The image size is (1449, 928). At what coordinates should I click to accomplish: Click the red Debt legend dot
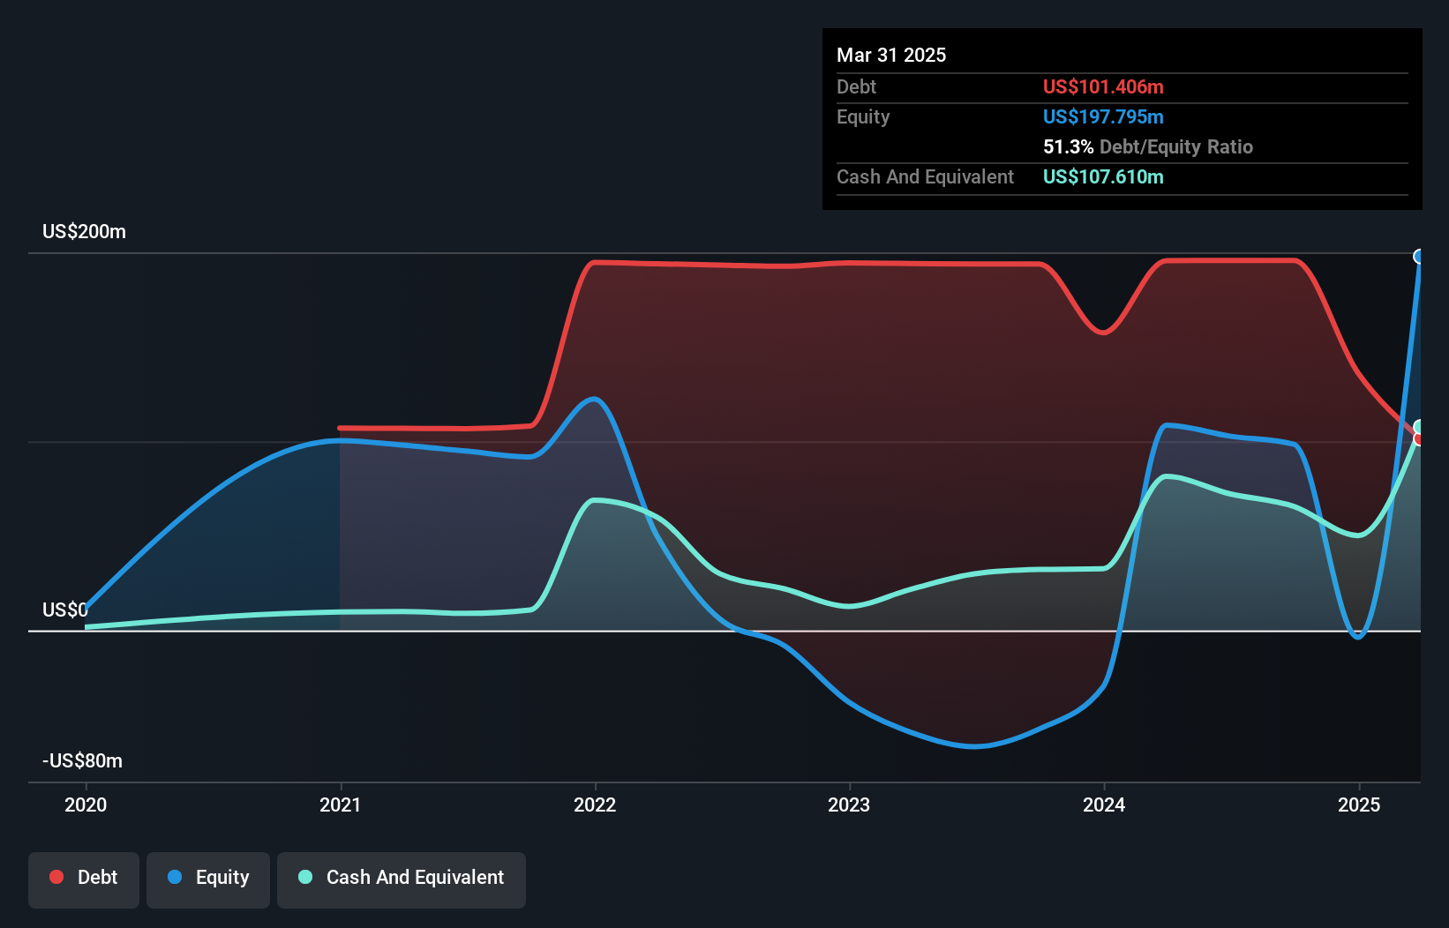[56, 877]
